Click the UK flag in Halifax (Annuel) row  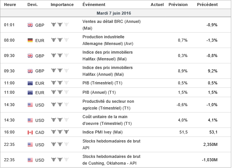(x=30, y=70)
